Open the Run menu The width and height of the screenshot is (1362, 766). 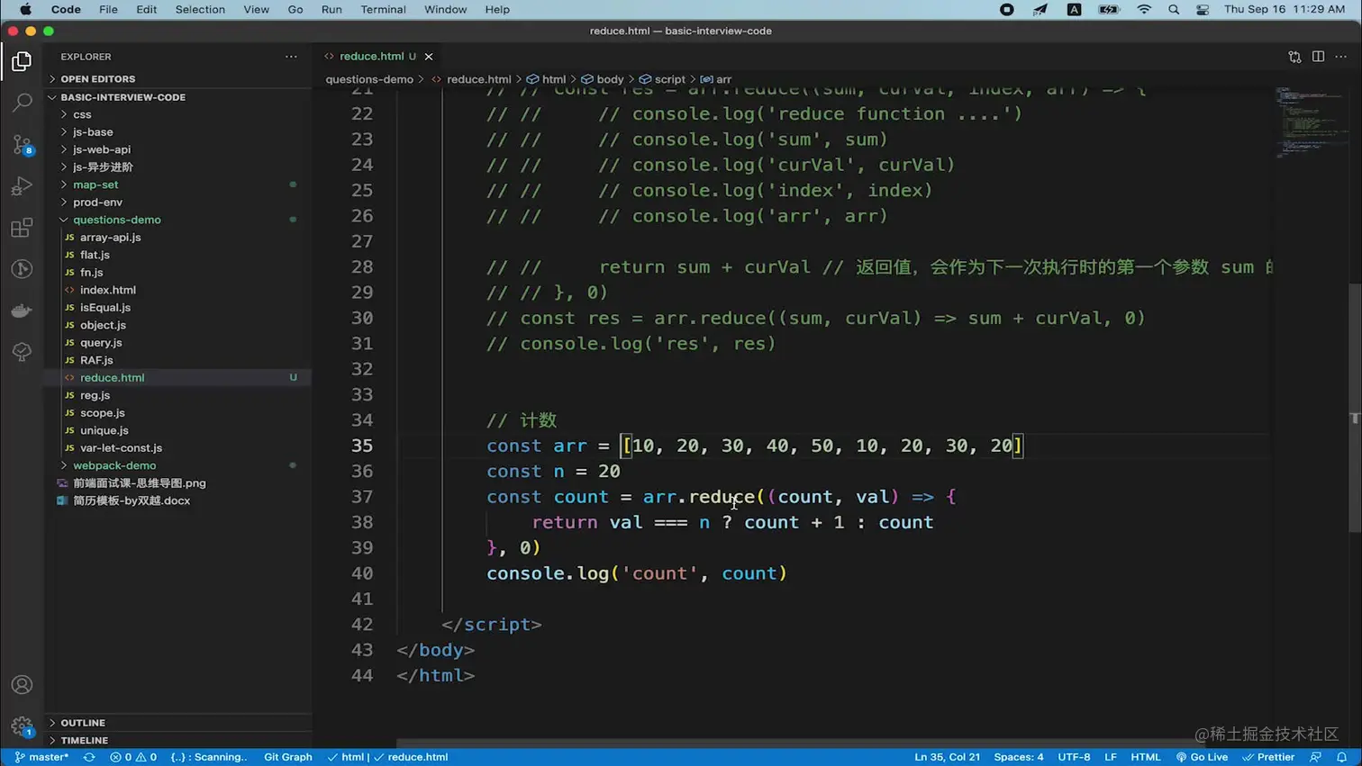pos(331,9)
